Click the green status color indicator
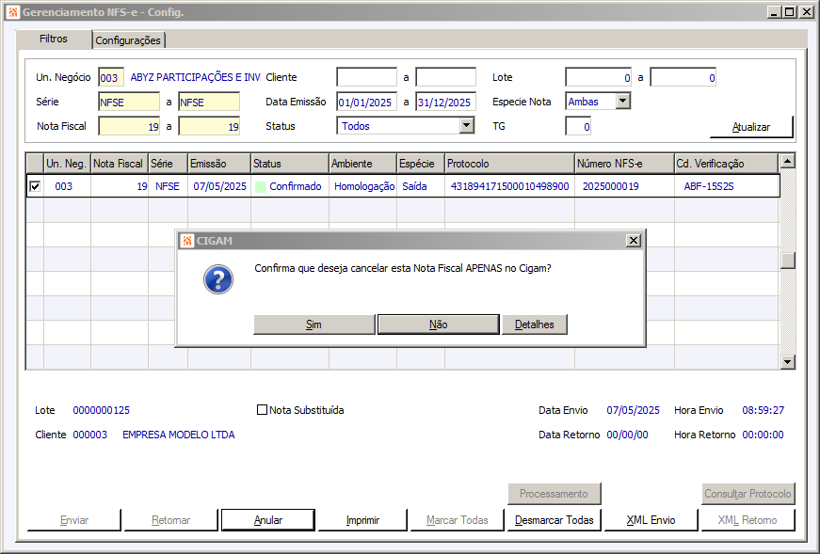 (261, 186)
